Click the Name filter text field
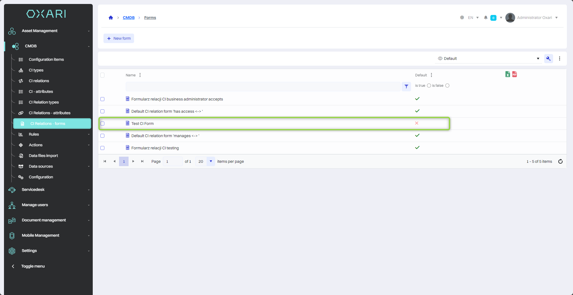This screenshot has width=573, height=295. coord(263,87)
